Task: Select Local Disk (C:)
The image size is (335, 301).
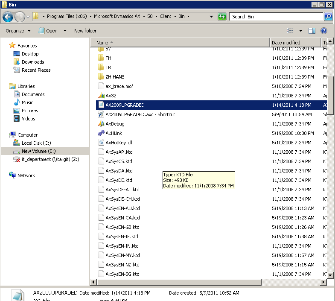Action: click(x=36, y=143)
